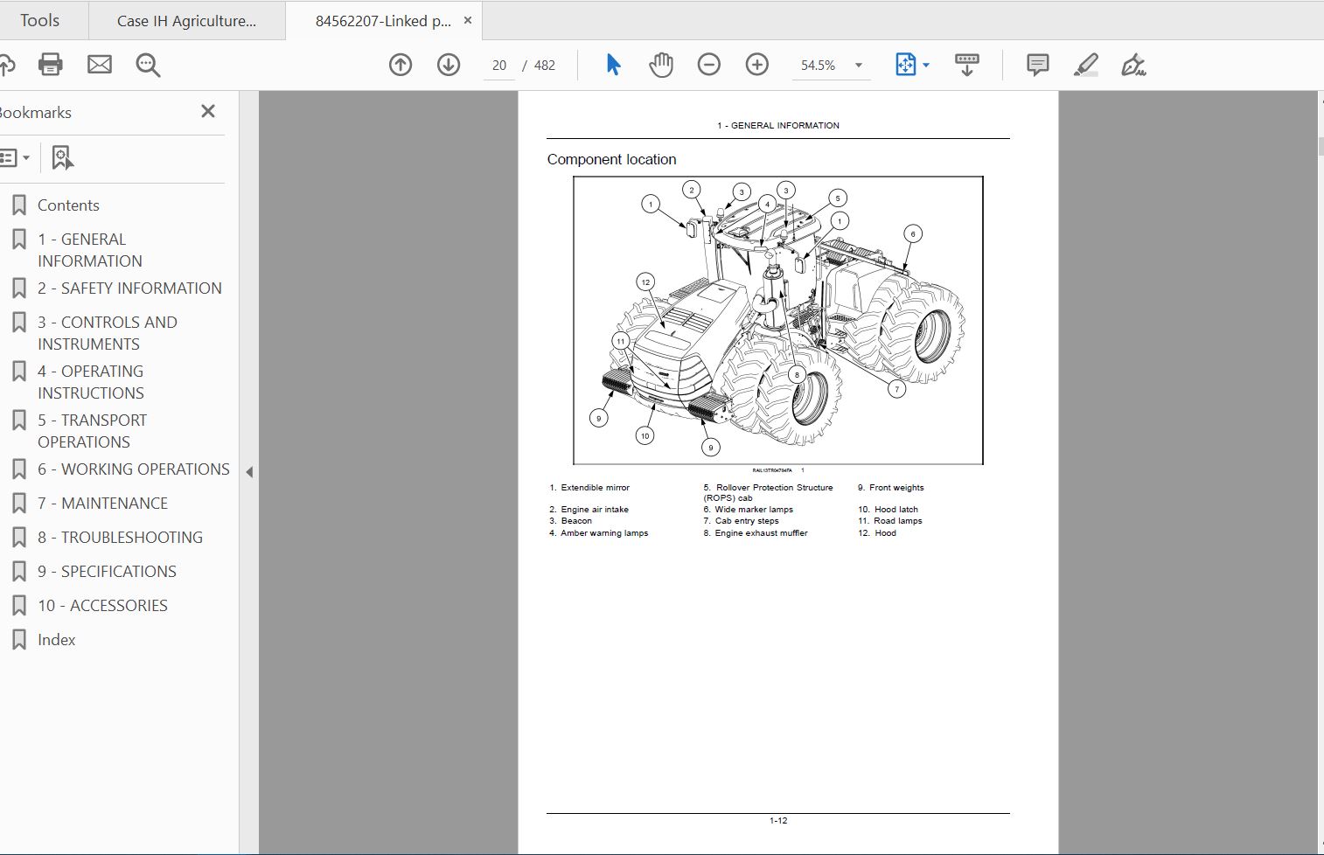Zoom in with plus button
The image size is (1324, 855).
tap(757, 65)
